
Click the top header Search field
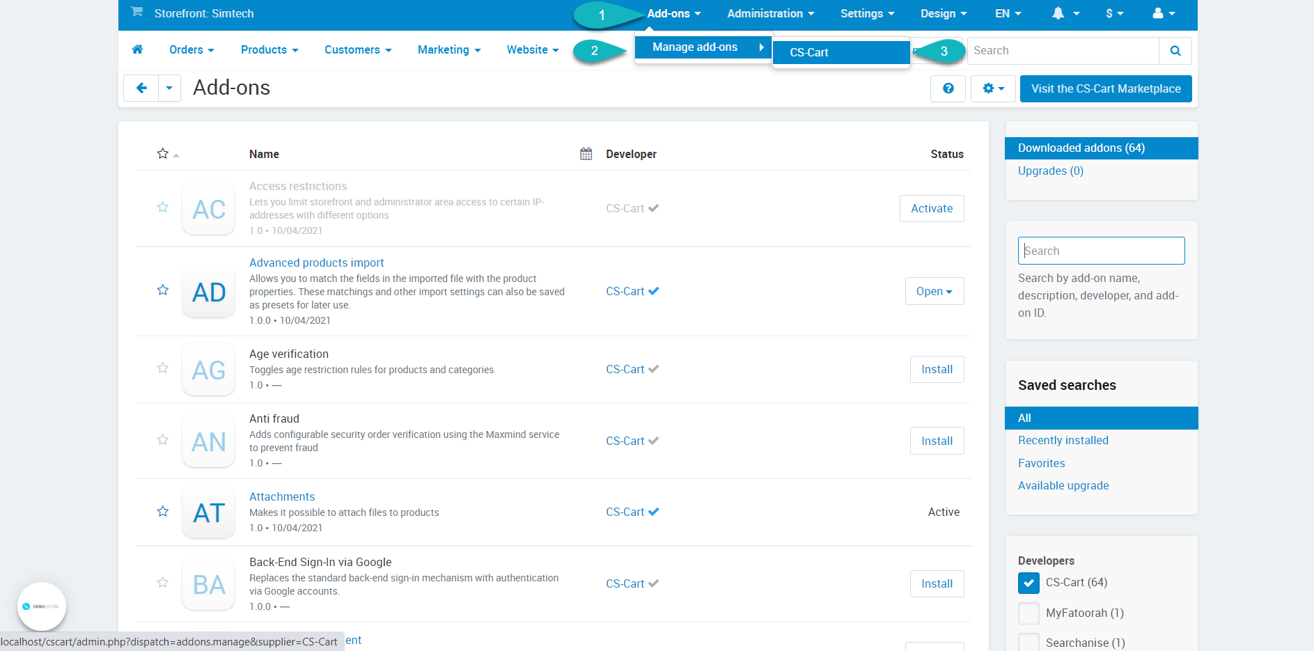(x=1063, y=51)
